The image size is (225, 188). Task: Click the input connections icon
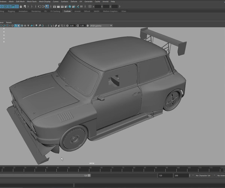[x=39, y=6]
